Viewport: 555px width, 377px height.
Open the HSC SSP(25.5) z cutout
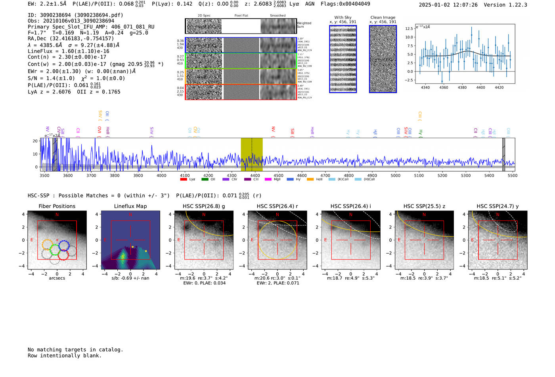tap(424, 240)
